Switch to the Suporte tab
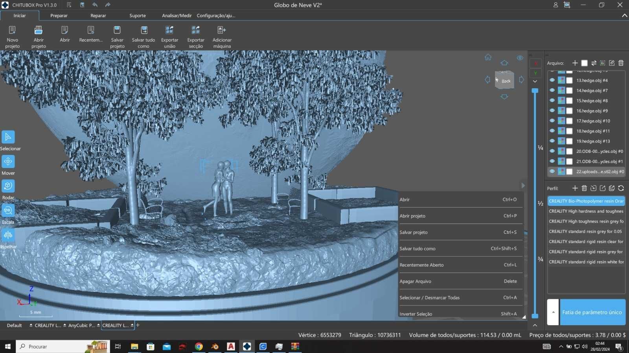The image size is (629, 353). (138, 16)
